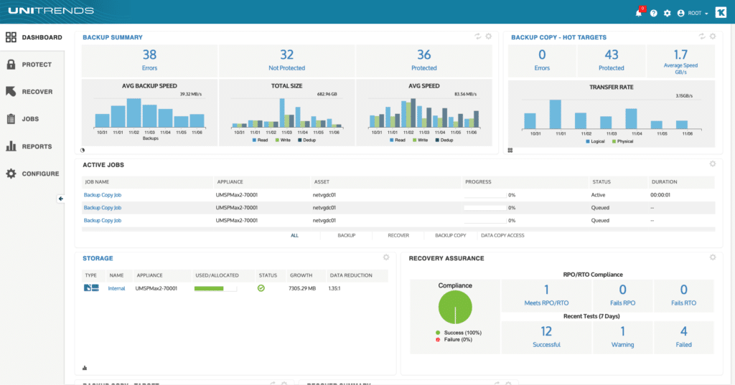
Task: Open the help question mark icon
Action: (653, 13)
